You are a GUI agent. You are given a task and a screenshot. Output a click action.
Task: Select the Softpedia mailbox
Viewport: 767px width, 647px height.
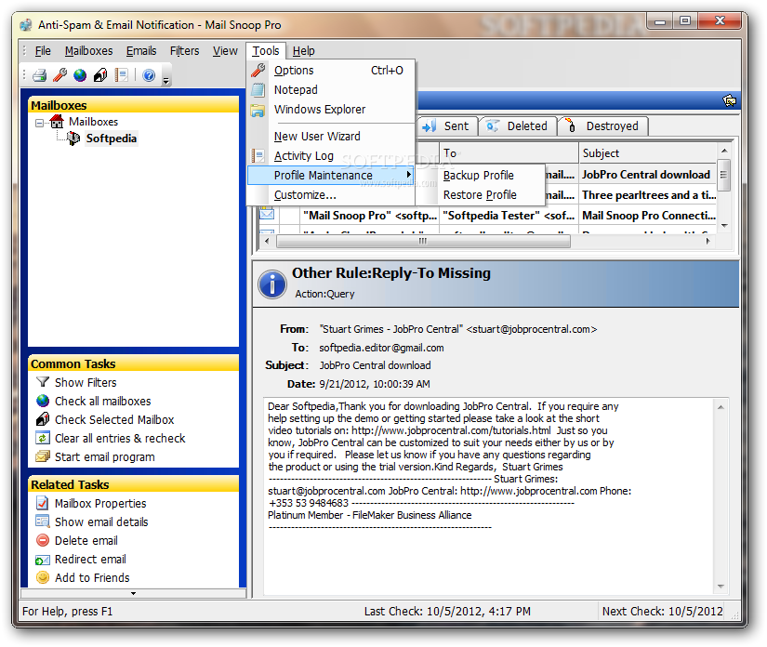pyautogui.click(x=111, y=139)
